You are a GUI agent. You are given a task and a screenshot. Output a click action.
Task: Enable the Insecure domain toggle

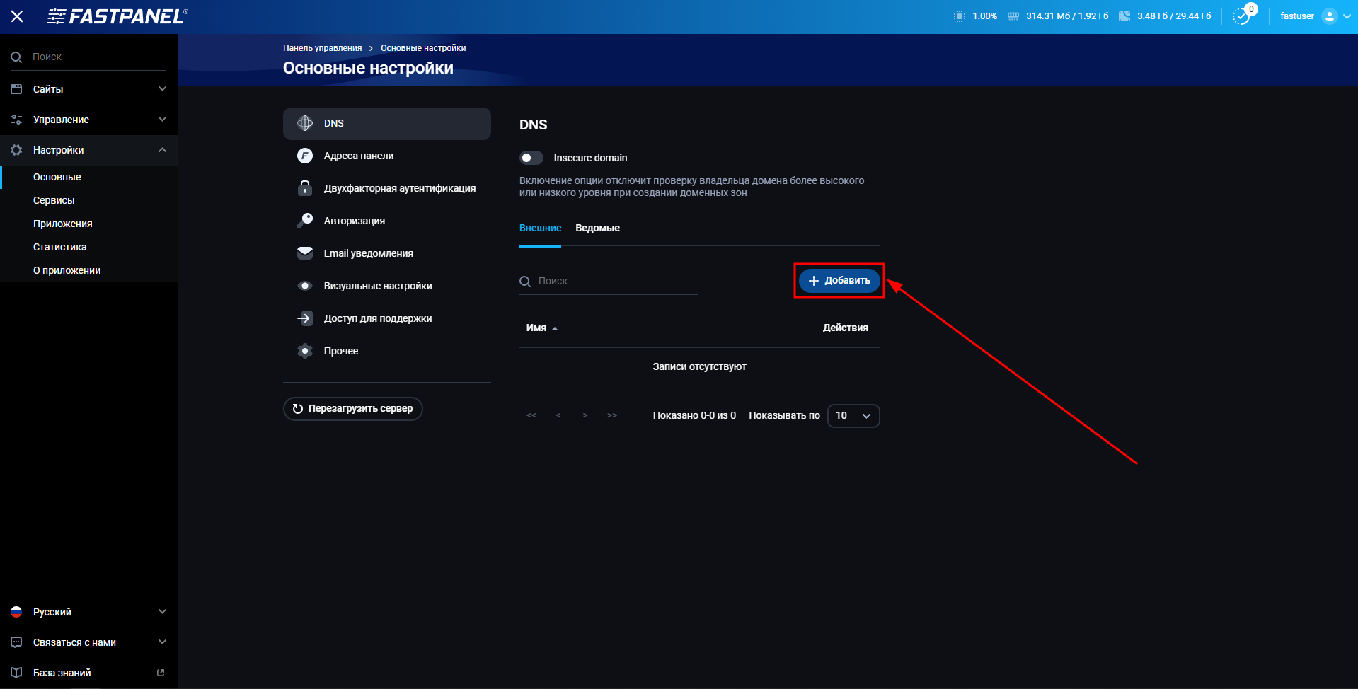click(x=531, y=157)
